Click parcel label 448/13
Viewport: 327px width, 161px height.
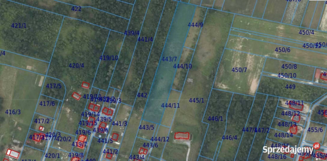(x=287, y=124)
